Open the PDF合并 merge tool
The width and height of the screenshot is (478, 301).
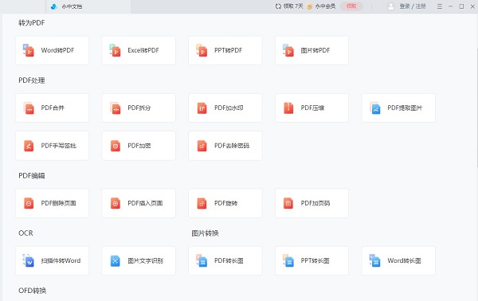click(x=52, y=107)
